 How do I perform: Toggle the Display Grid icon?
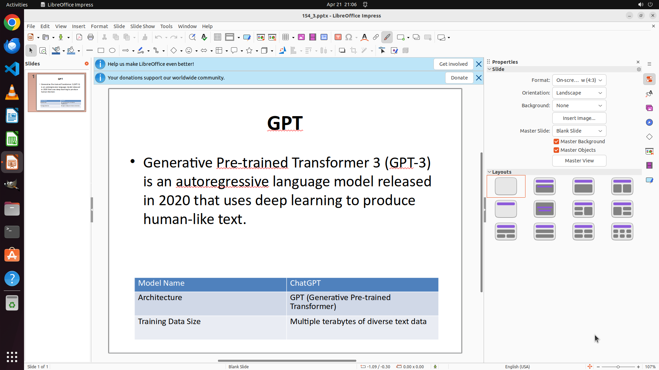coord(218,37)
